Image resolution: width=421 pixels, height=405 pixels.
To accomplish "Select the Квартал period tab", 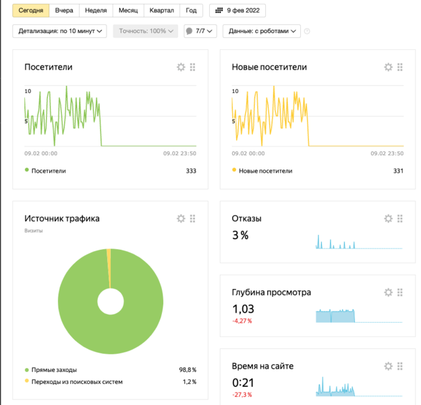I will [x=163, y=11].
